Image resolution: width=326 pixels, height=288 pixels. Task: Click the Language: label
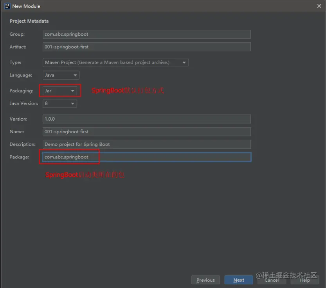pyautogui.click(x=21, y=75)
